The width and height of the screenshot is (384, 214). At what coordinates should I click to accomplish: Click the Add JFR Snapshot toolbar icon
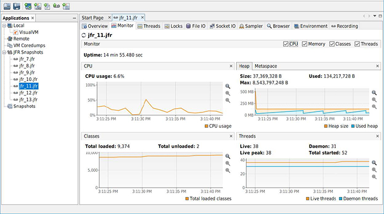coord(57,6)
